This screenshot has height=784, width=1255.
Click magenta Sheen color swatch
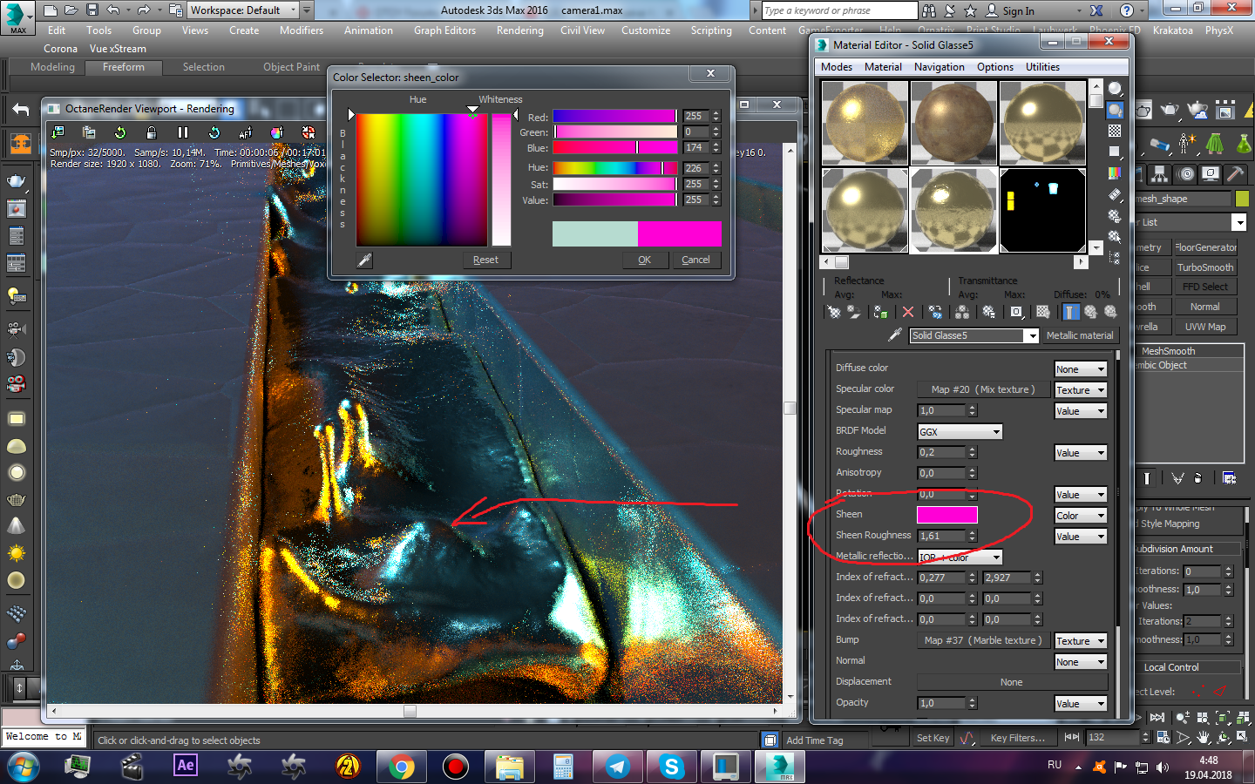point(947,515)
